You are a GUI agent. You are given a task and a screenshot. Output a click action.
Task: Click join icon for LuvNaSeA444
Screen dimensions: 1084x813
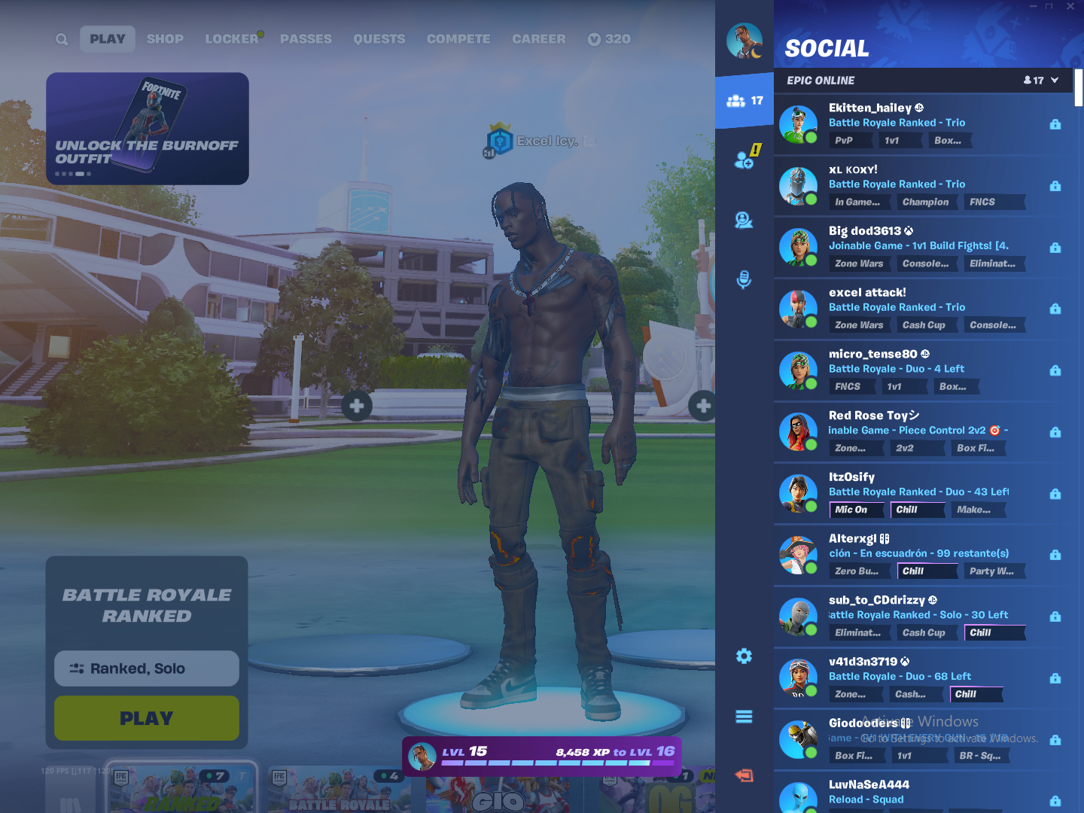tap(1055, 801)
